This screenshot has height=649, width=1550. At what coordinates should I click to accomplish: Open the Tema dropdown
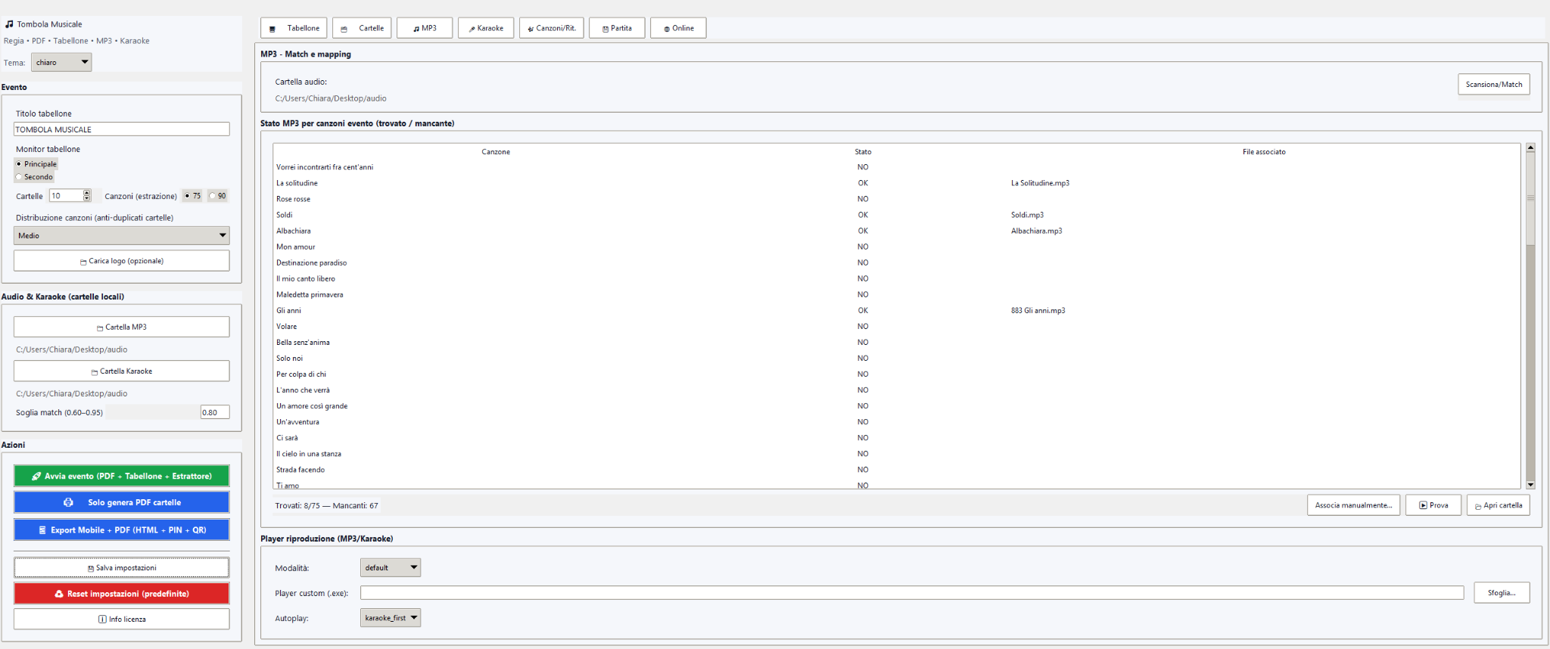point(61,62)
